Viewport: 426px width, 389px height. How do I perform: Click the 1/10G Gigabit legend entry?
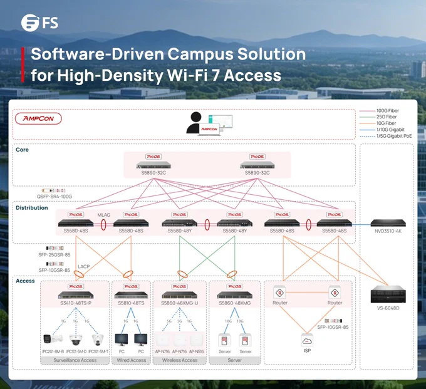(382, 130)
